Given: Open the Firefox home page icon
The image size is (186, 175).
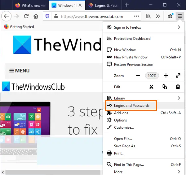Looking at the screenshot, I should [x=36, y=16].
